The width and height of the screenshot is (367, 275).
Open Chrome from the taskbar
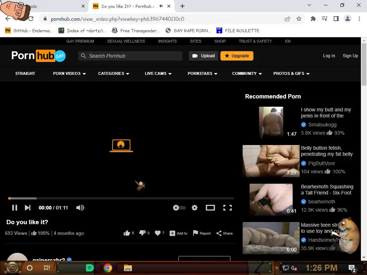pos(108,268)
